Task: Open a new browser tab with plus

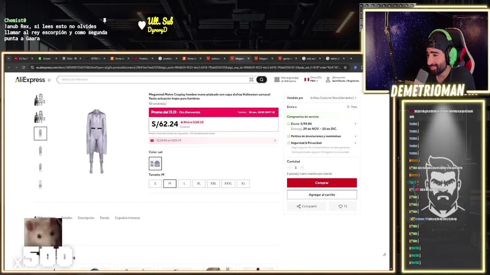Action: pyautogui.click(x=351, y=58)
